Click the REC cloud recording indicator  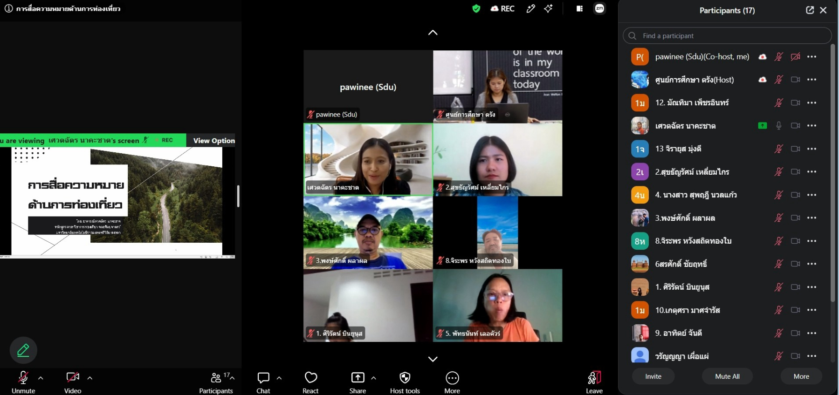pyautogui.click(x=502, y=8)
